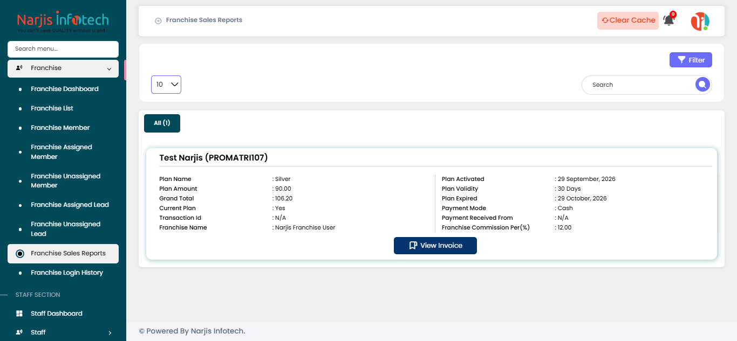Click the Plan Name value Silver
This screenshot has height=341, width=737.
[283, 179]
